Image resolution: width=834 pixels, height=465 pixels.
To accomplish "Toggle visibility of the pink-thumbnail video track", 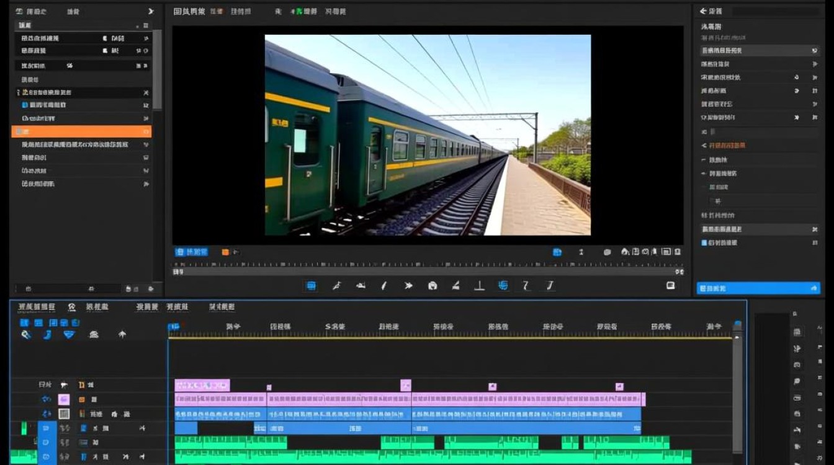I will coord(47,400).
